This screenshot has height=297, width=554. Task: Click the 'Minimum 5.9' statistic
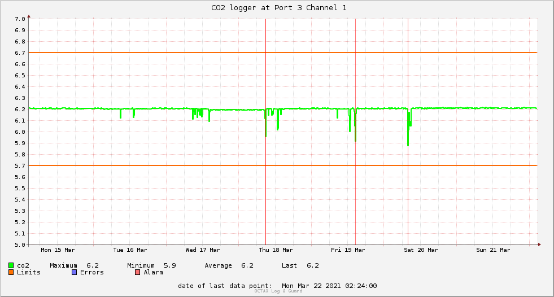(151, 265)
